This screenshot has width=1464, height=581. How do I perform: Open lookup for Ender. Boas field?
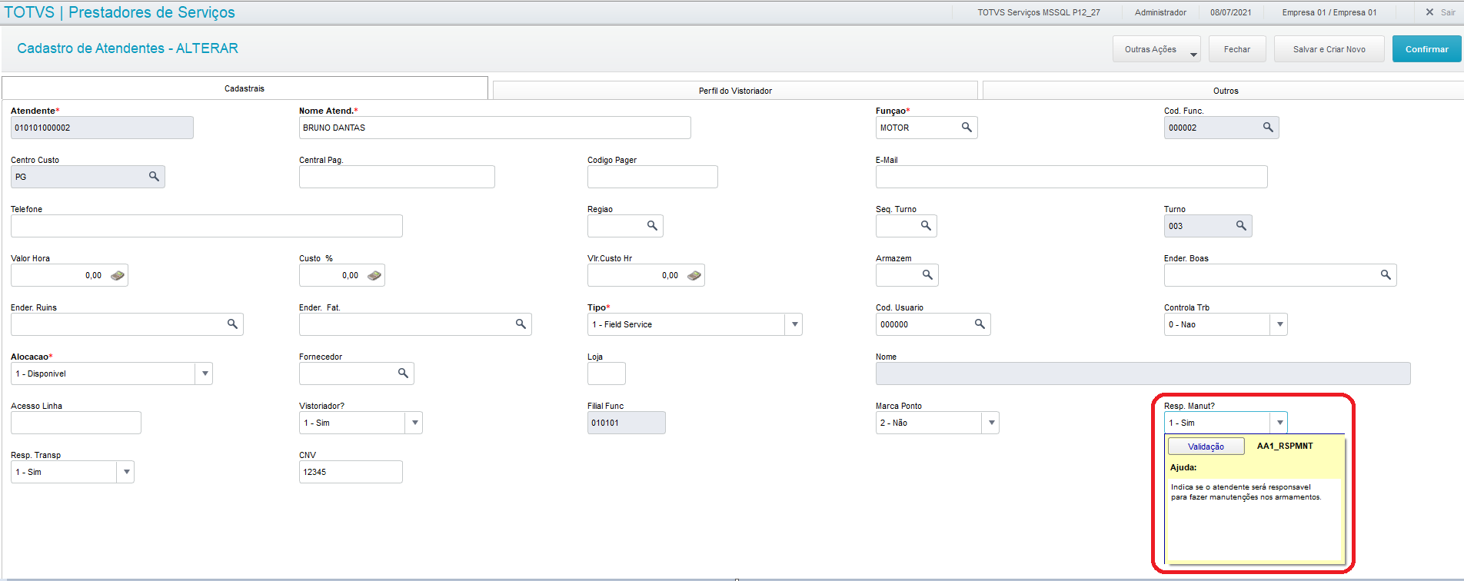pyautogui.click(x=1386, y=275)
